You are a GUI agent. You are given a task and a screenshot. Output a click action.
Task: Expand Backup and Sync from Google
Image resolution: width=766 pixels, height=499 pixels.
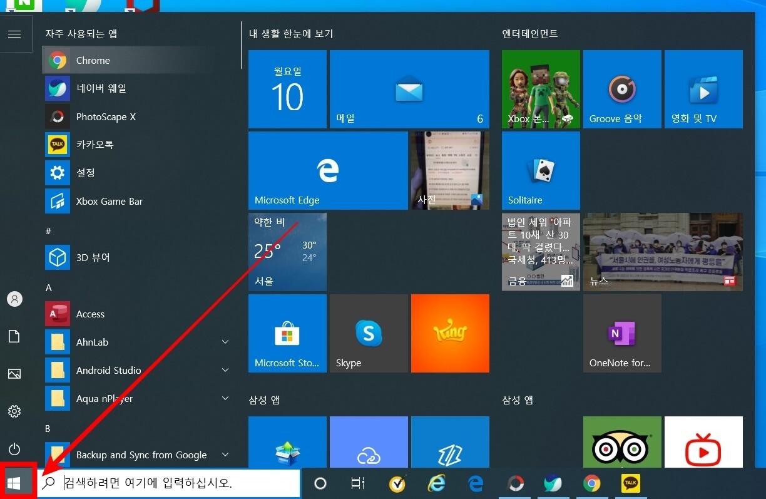coord(225,455)
